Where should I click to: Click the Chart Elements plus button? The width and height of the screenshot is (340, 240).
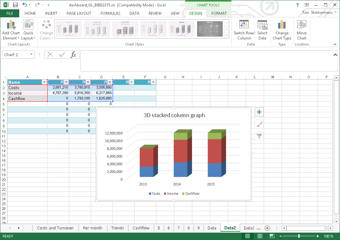coord(259,112)
